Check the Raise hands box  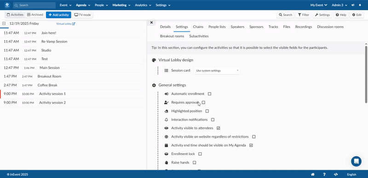(x=194, y=162)
